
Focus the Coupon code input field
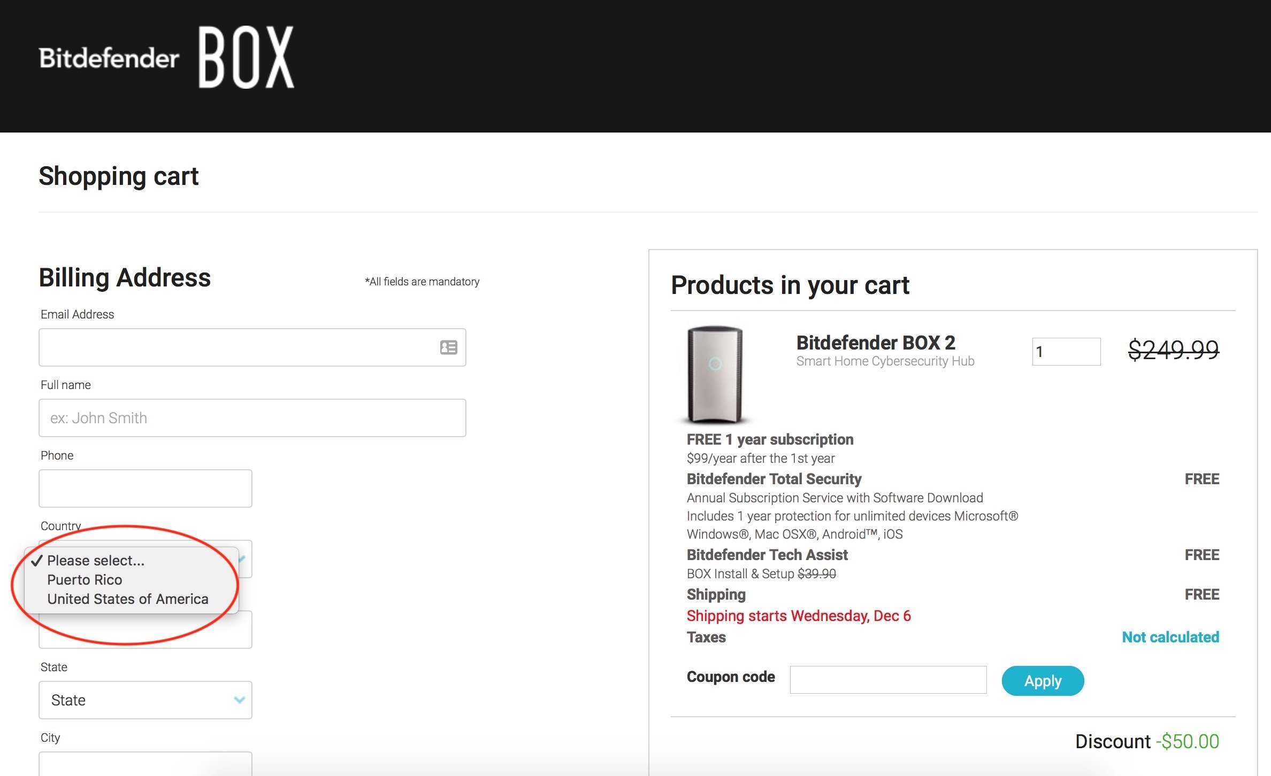click(x=888, y=680)
